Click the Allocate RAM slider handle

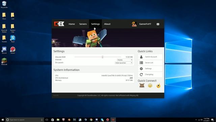(x=103, y=57)
